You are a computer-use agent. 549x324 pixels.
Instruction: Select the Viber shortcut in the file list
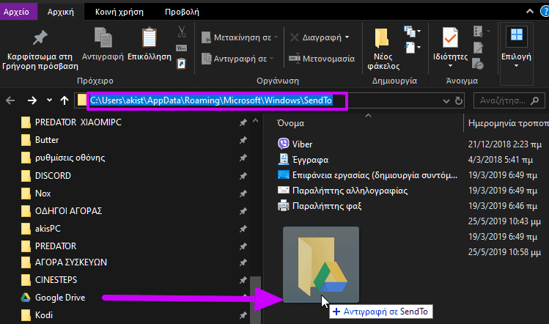295,144
